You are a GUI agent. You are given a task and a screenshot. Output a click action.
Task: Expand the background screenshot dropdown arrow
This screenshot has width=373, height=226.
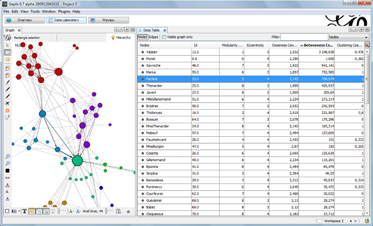(x=20, y=211)
